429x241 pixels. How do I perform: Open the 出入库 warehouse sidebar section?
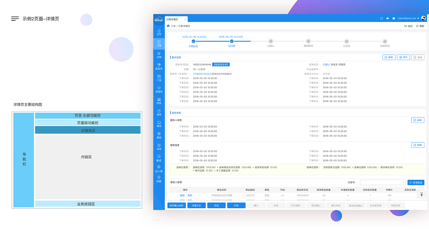point(159,169)
